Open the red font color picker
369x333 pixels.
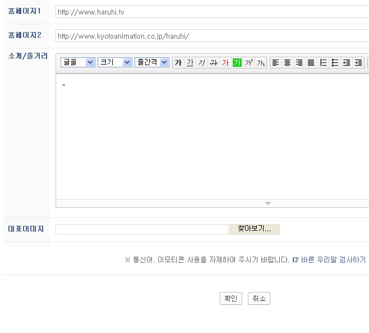tap(225, 62)
